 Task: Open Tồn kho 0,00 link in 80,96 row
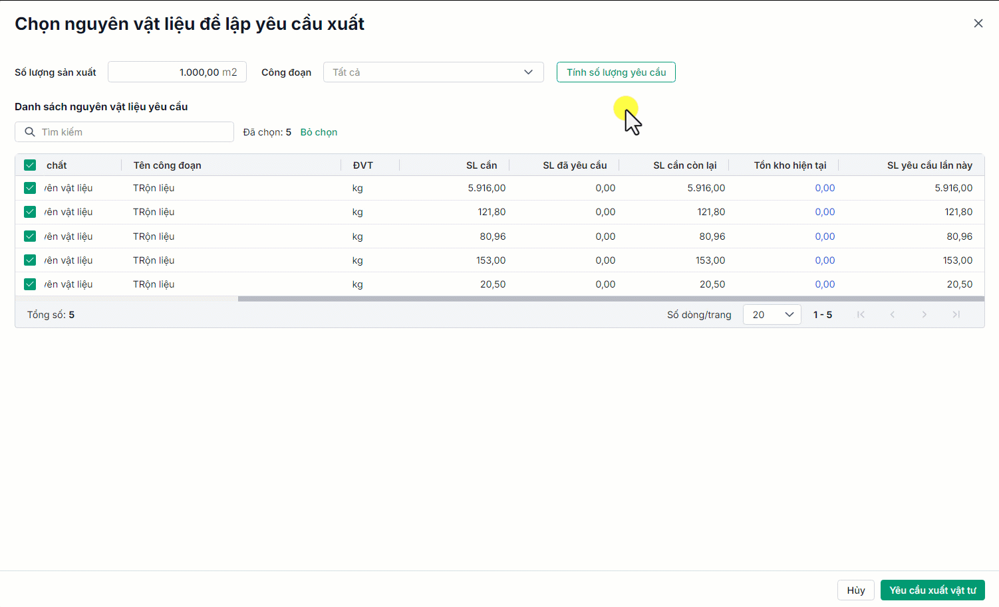pyautogui.click(x=825, y=236)
